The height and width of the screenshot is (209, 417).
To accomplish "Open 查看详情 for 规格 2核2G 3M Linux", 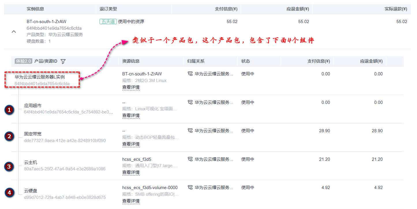I will click(x=131, y=87).
